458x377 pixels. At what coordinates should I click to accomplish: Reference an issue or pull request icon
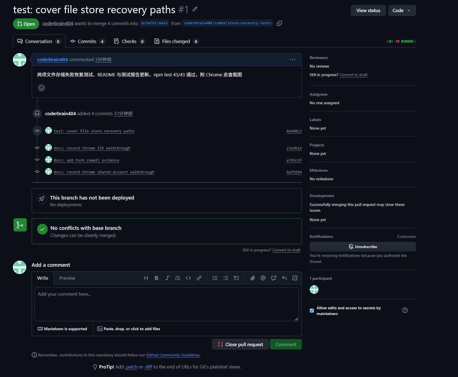(274, 278)
